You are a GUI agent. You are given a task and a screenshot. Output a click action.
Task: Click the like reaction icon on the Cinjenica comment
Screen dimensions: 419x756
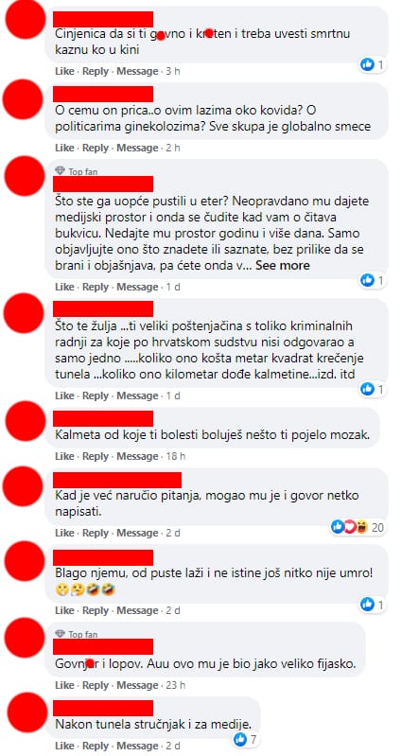tap(367, 64)
